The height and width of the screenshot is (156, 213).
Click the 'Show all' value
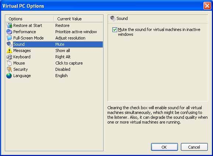[63, 51]
